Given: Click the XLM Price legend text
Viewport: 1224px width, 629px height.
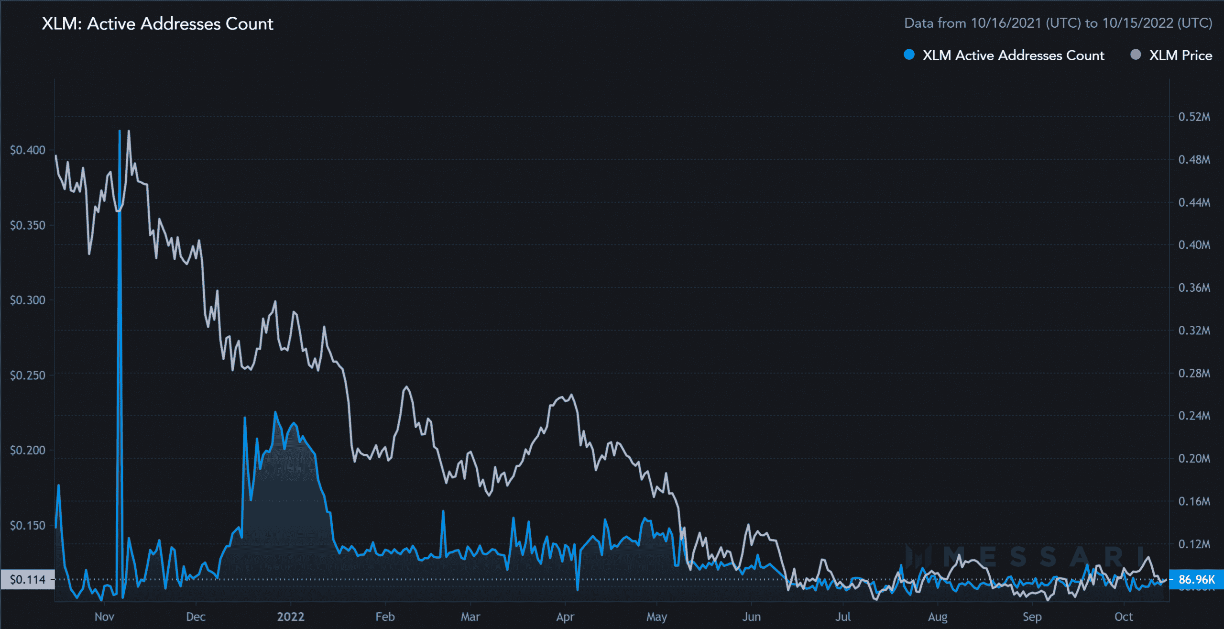Looking at the screenshot, I should coord(1181,55).
